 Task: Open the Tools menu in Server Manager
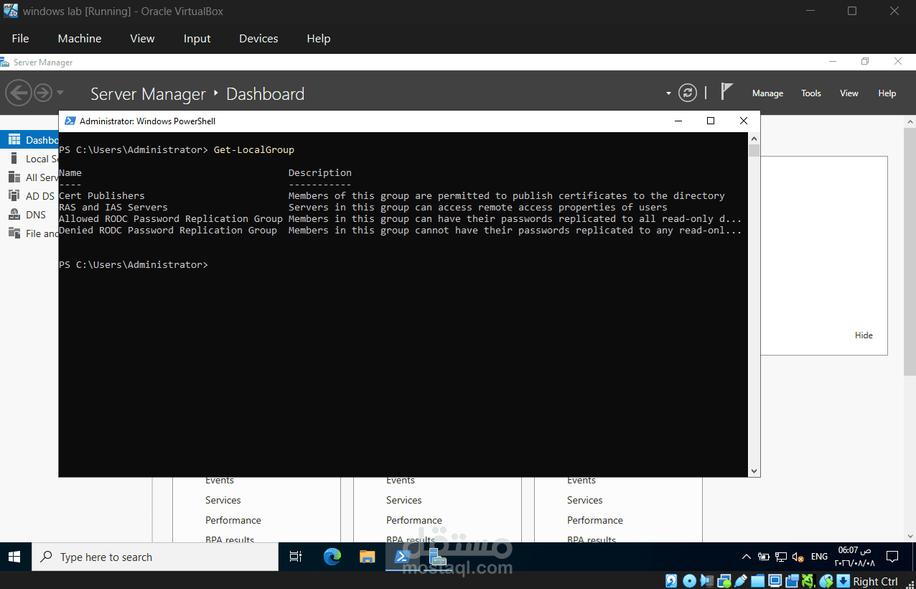click(811, 93)
